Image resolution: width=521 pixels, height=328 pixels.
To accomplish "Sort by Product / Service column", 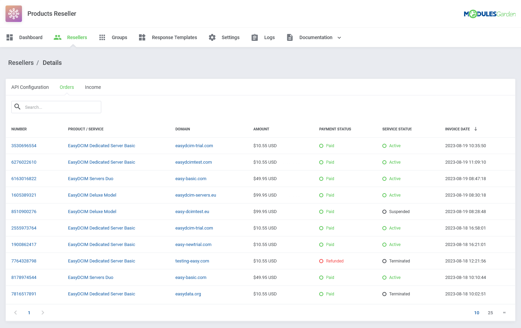I will point(86,129).
